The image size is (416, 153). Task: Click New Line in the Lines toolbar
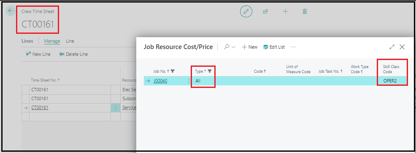(x=38, y=54)
